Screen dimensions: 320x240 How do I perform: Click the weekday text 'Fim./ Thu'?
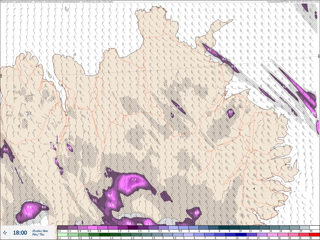38,234
